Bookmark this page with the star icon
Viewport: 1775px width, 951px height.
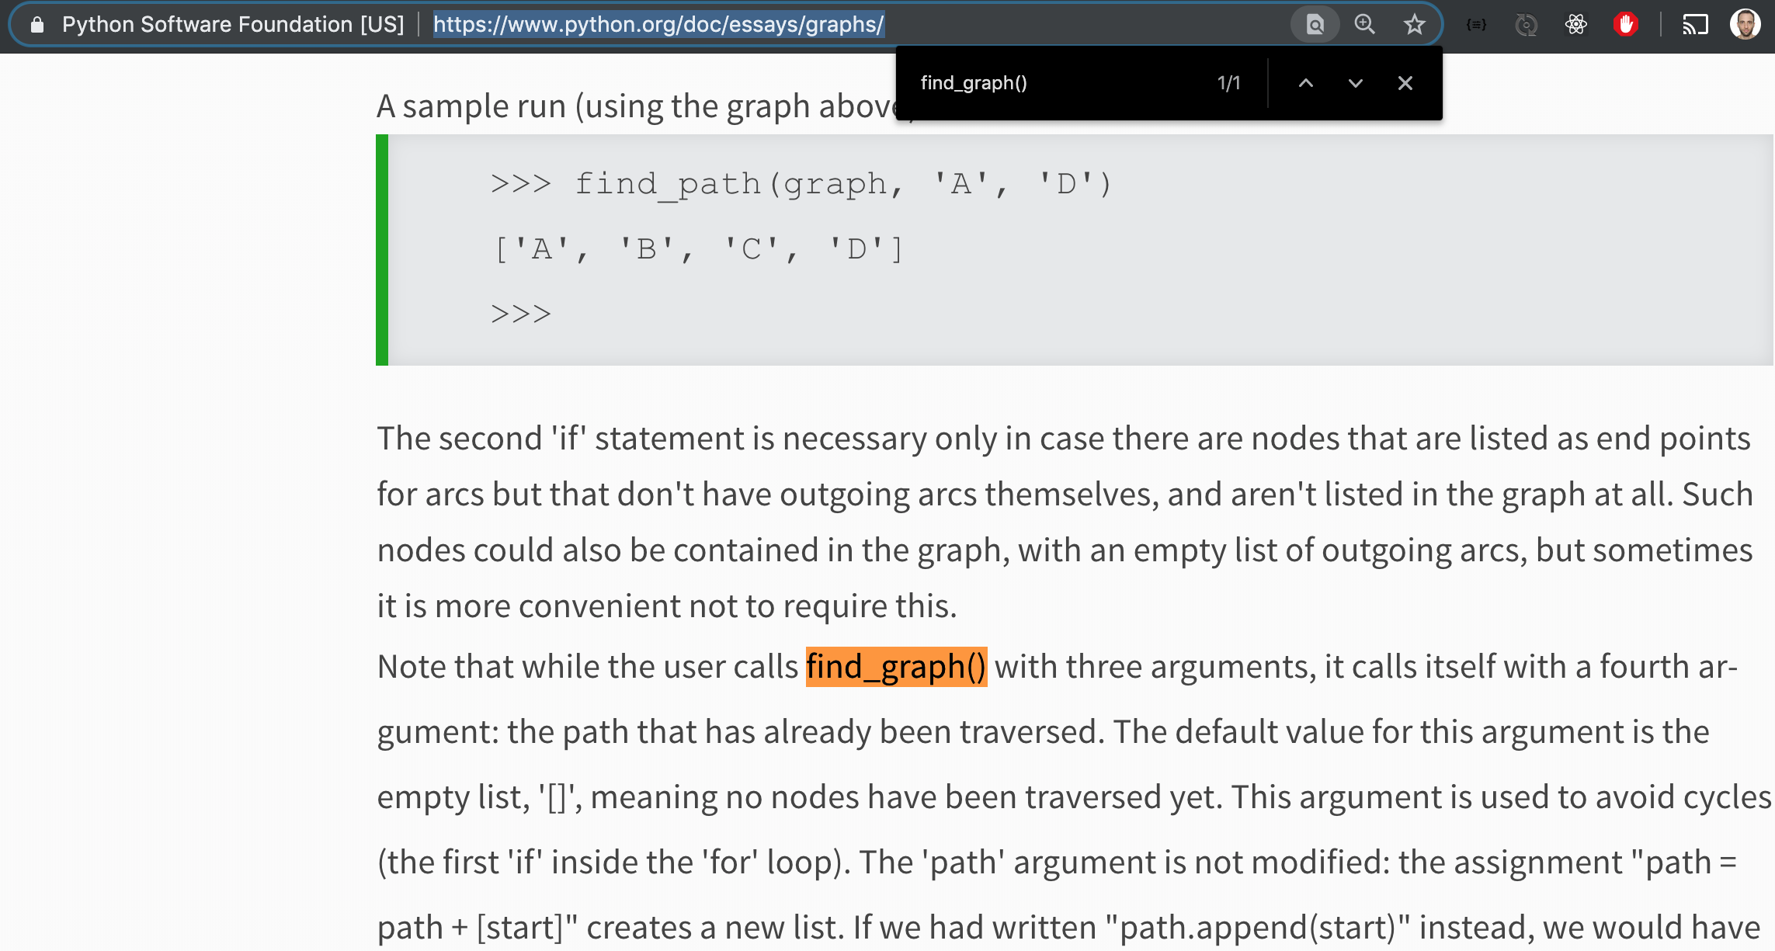[x=1415, y=24]
